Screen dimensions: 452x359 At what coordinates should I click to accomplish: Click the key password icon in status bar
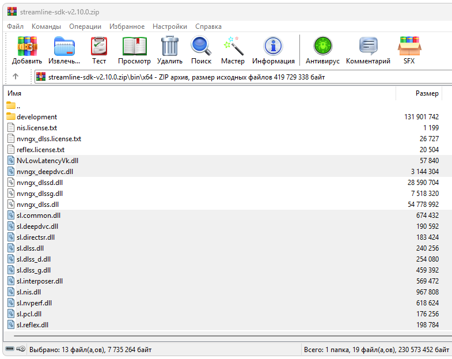pos(21,349)
